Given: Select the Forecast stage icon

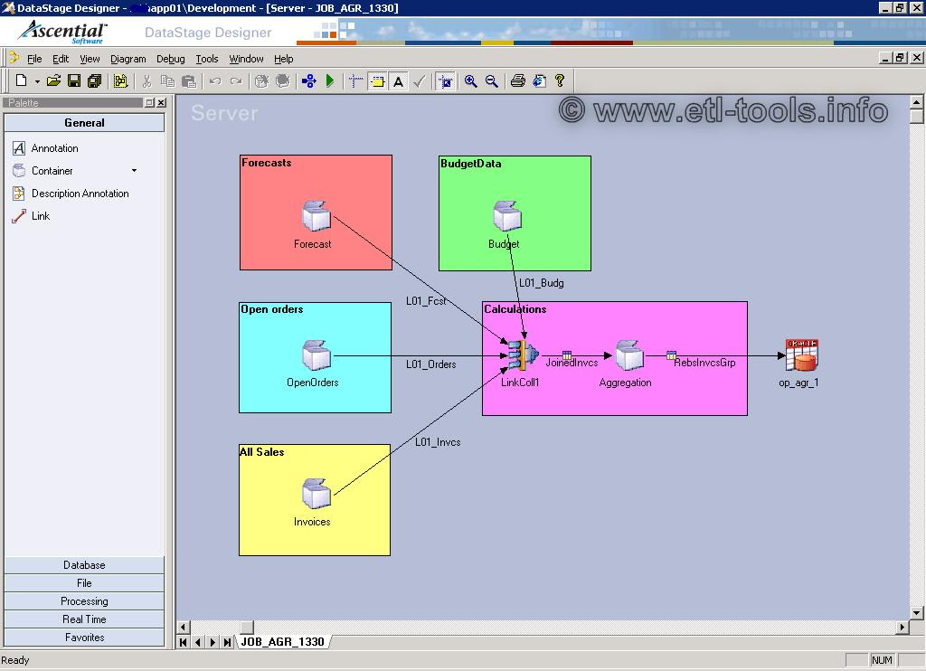Looking at the screenshot, I should pos(316,215).
